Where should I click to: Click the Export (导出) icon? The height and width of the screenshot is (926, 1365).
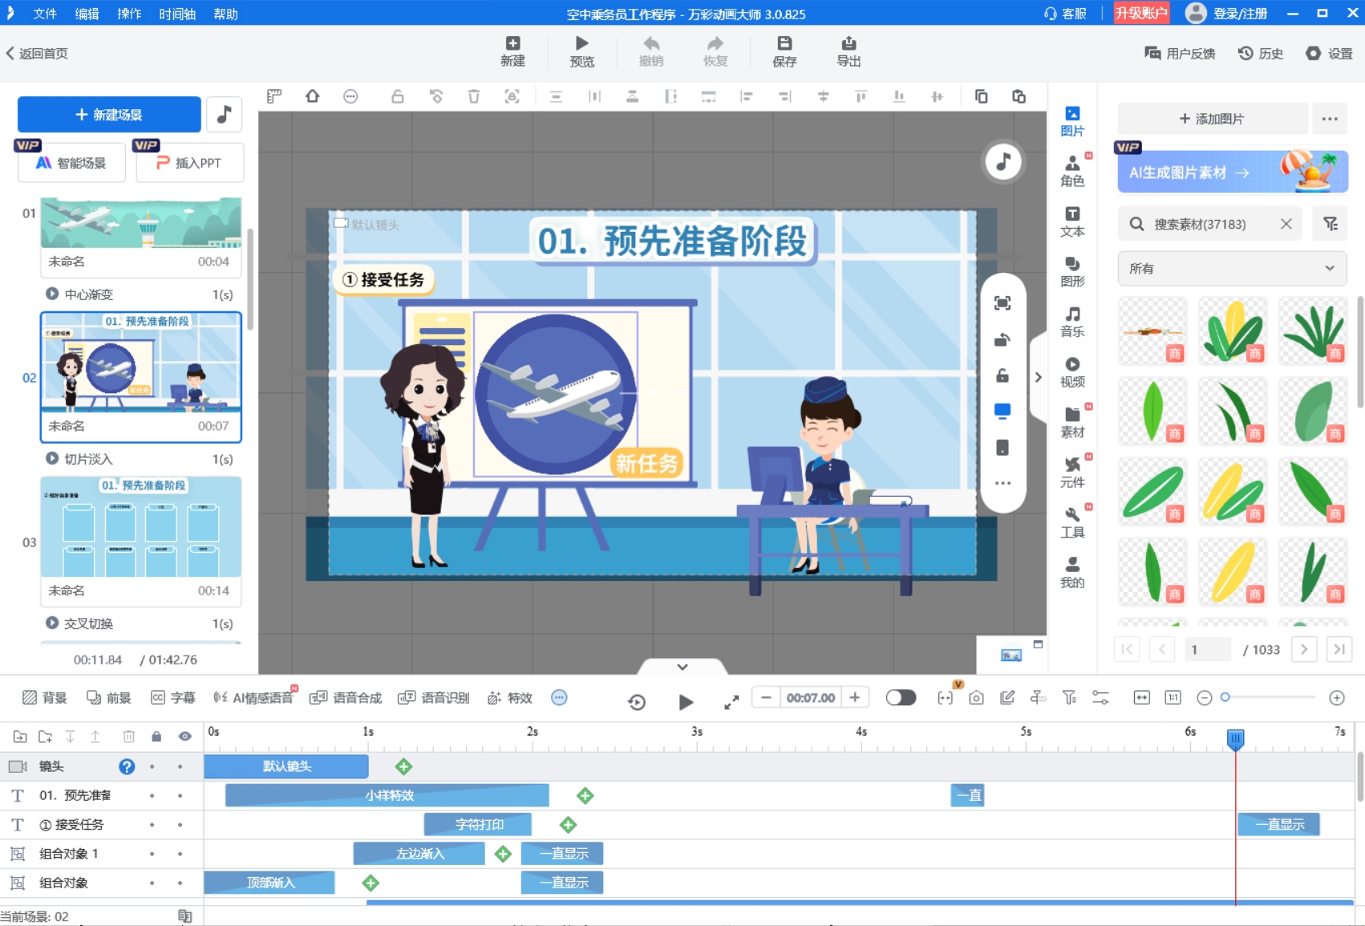pos(848,51)
